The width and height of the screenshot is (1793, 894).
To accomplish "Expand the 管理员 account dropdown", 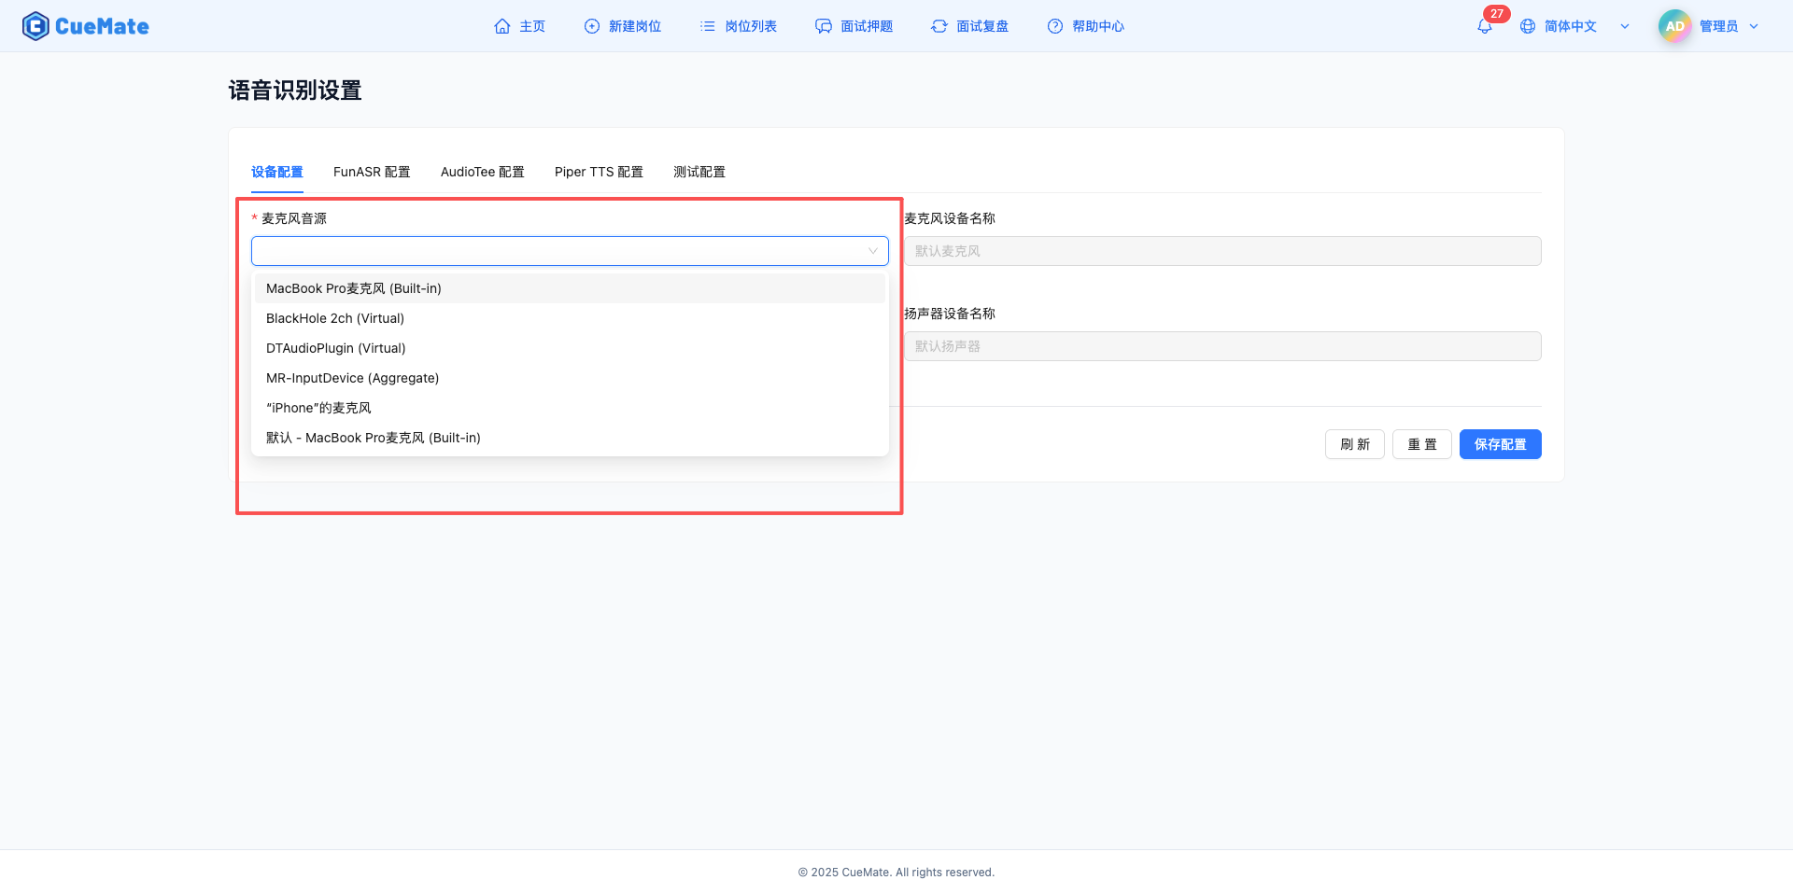I will [1753, 26].
